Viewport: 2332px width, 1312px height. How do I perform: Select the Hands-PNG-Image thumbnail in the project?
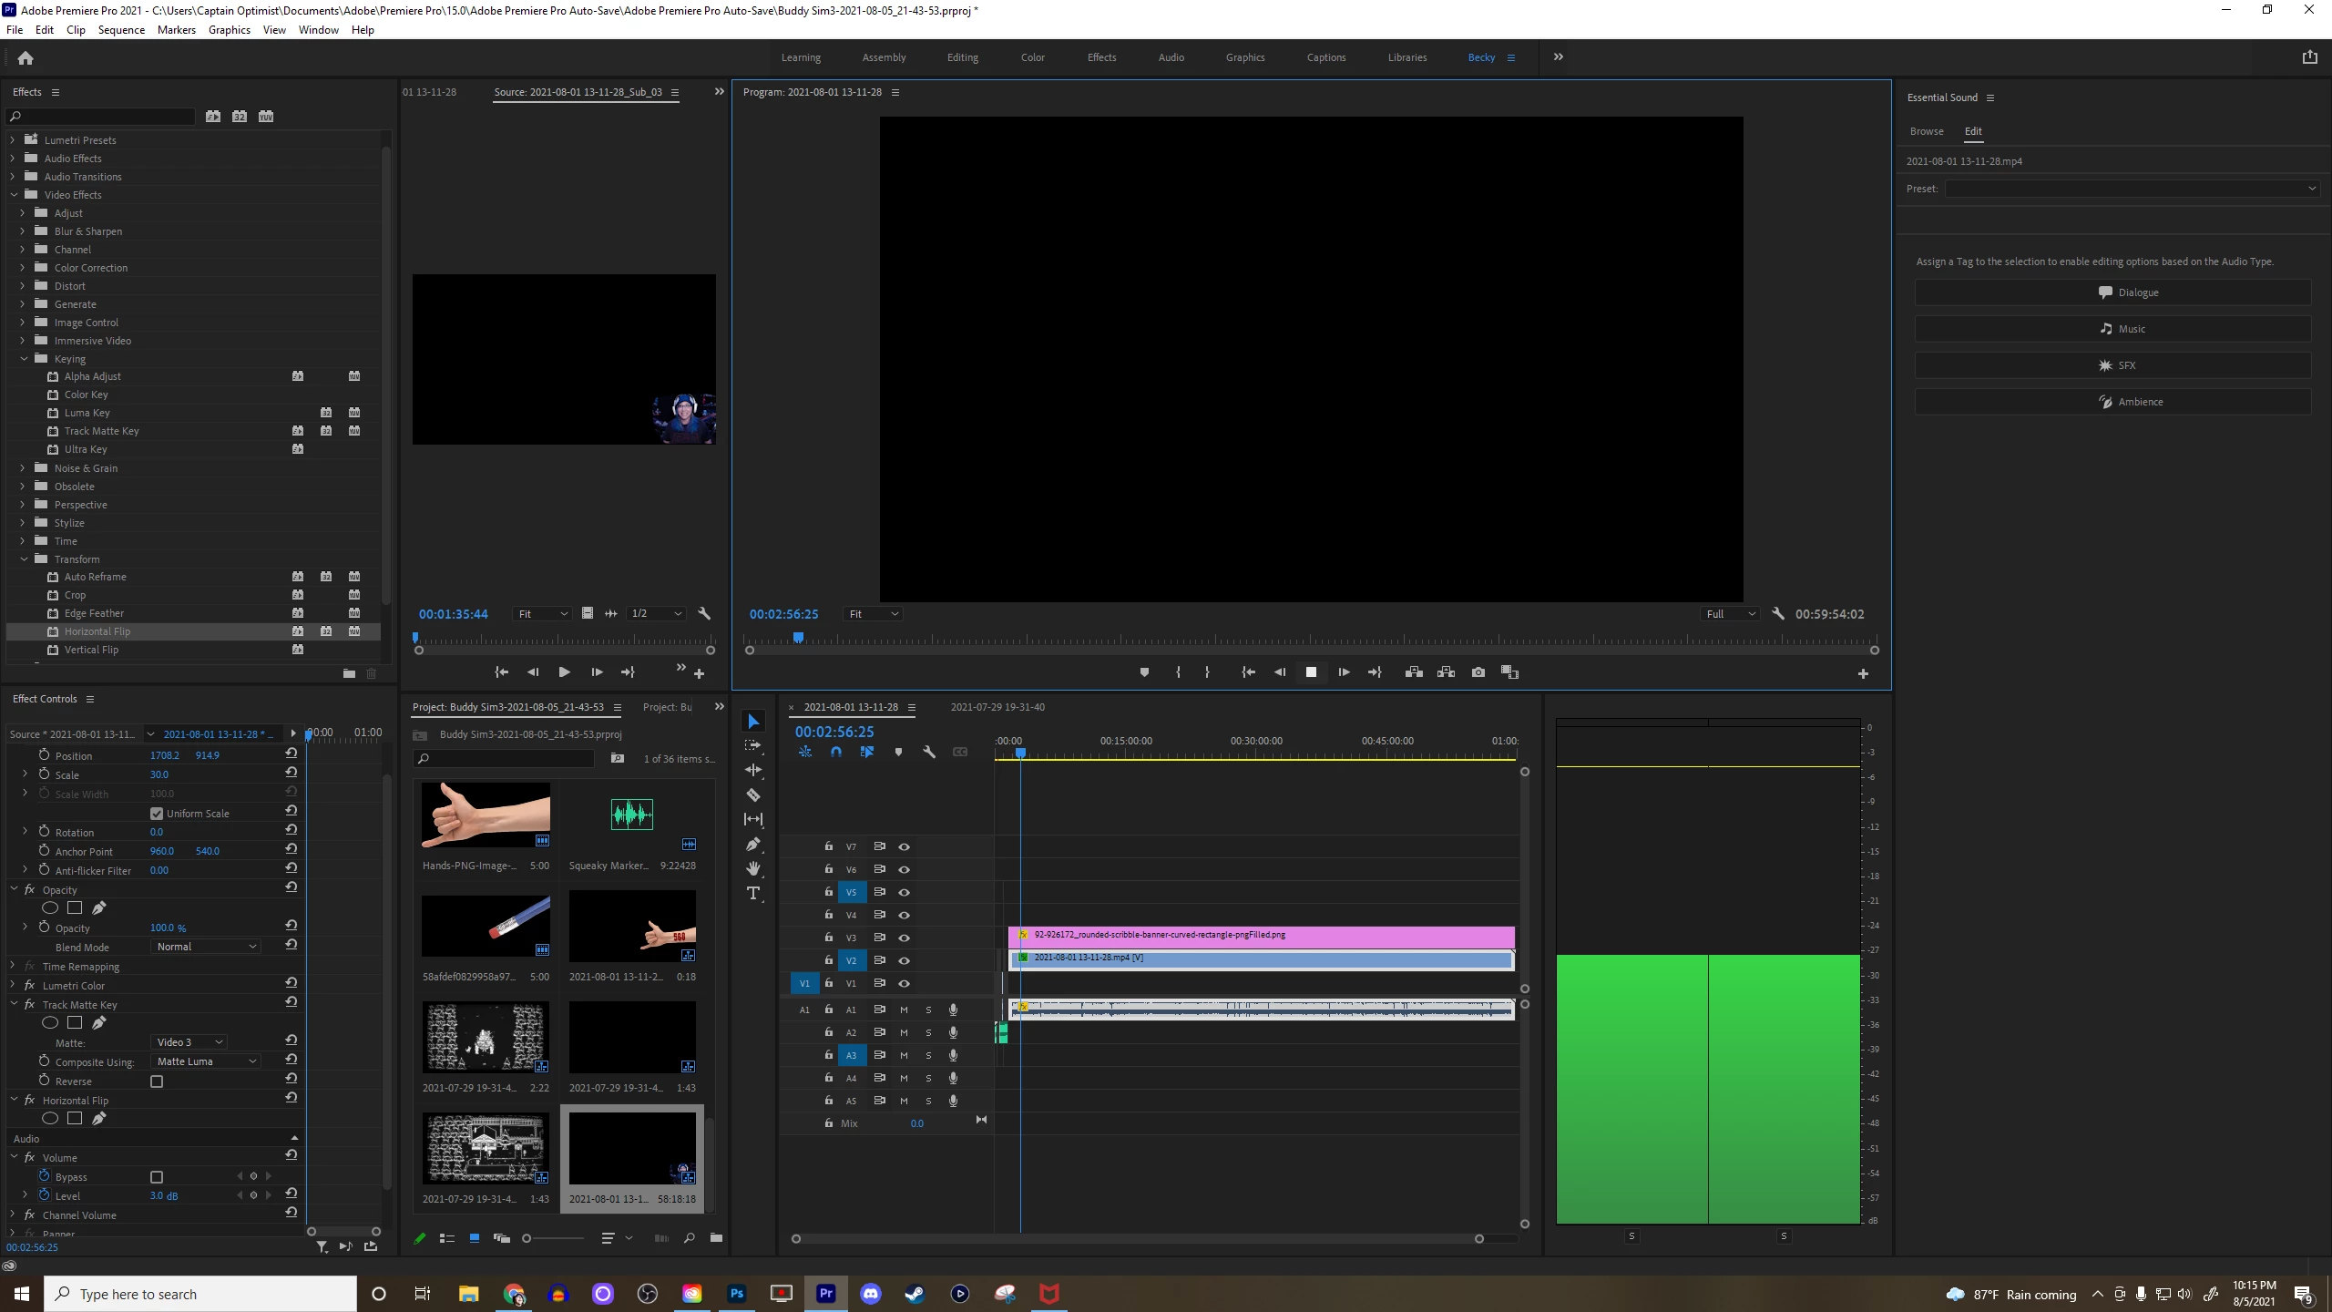click(486, 815)
